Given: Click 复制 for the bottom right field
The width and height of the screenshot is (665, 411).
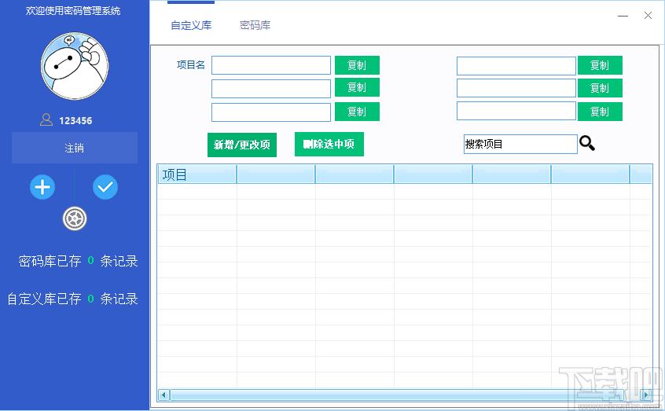Looking at the screenshot, I should pos(600,112).
